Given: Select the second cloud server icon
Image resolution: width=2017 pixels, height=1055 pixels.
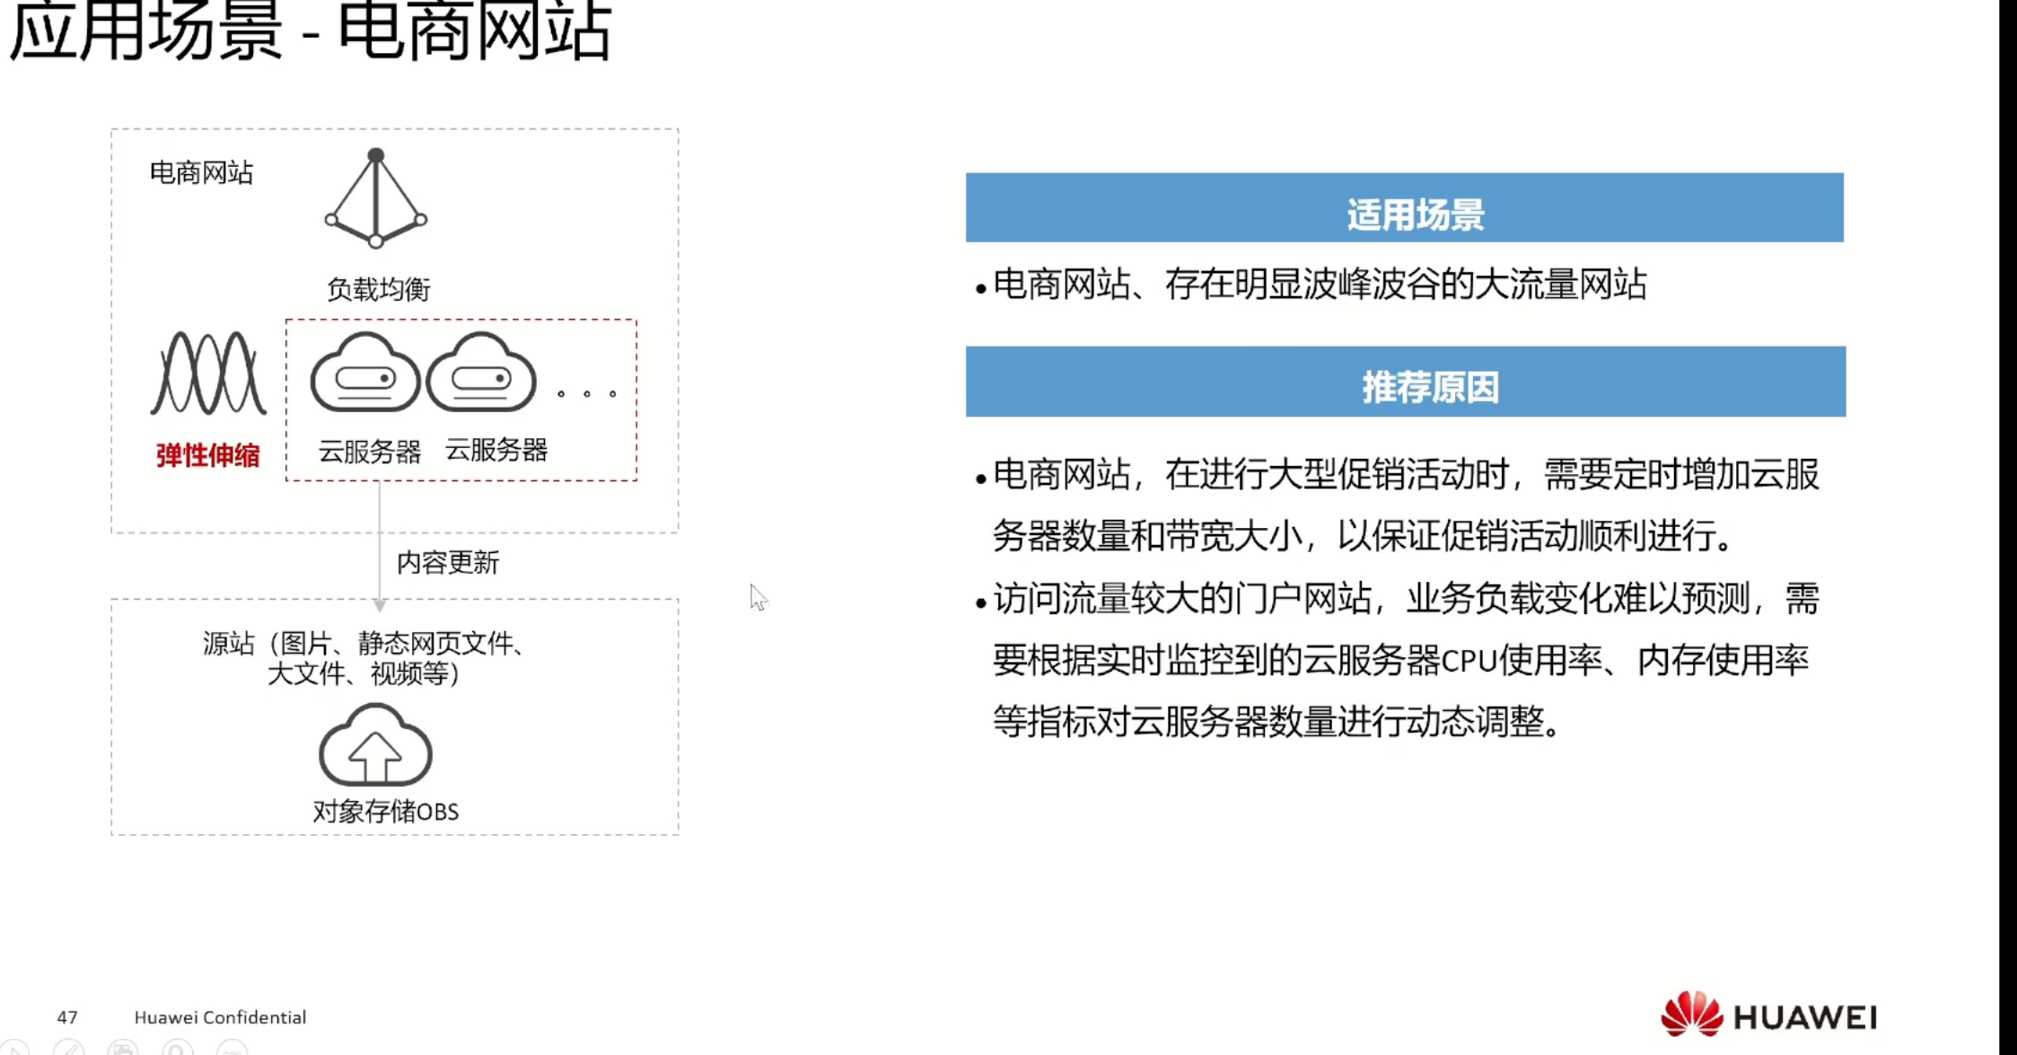Looking at the screenshot, I should (x=481, y=374).
